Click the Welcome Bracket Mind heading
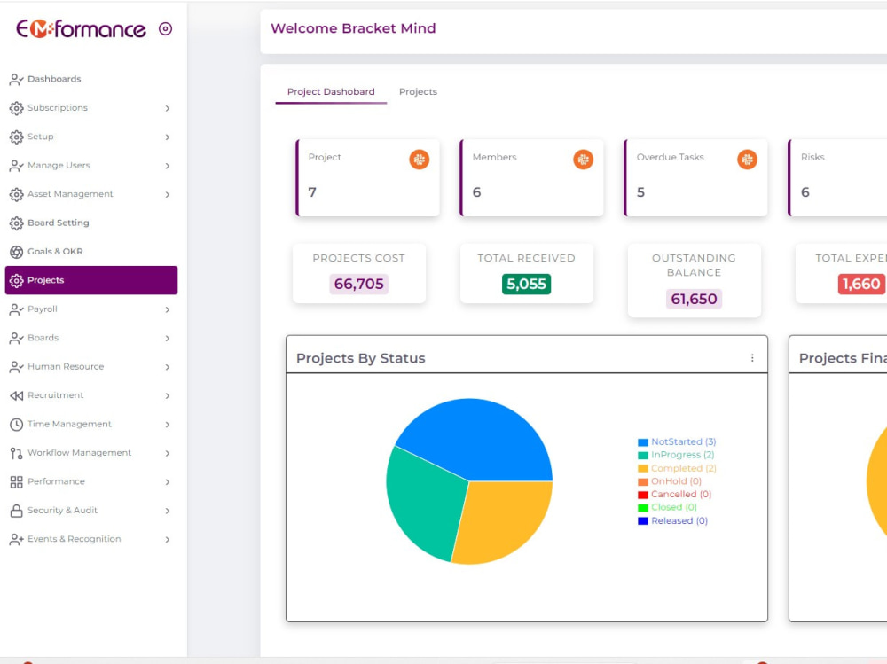This screenshot has height=664, width=887. (353, 28)
